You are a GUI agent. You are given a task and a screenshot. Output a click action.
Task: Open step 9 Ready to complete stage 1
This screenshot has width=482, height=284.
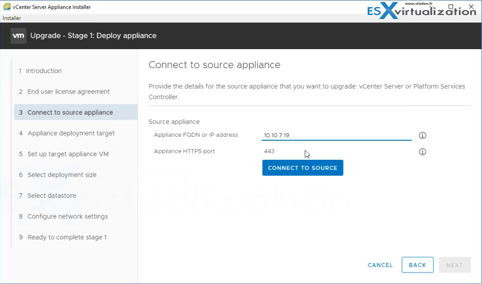[x=67, y=237]
